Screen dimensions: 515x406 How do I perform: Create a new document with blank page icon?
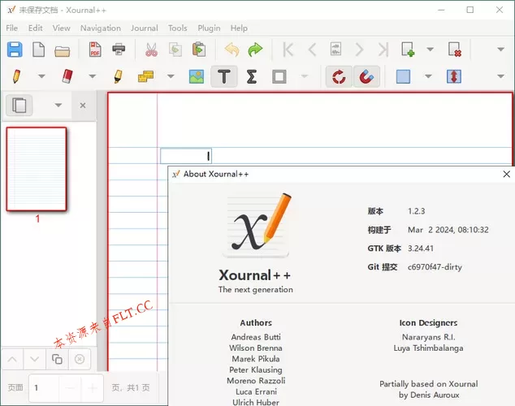tap(38, 50)
